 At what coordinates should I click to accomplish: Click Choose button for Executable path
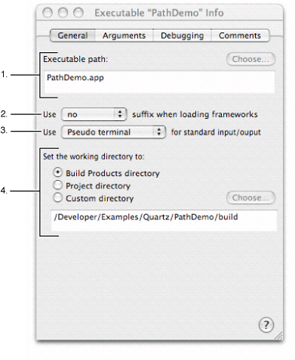[x=250, y=59]
